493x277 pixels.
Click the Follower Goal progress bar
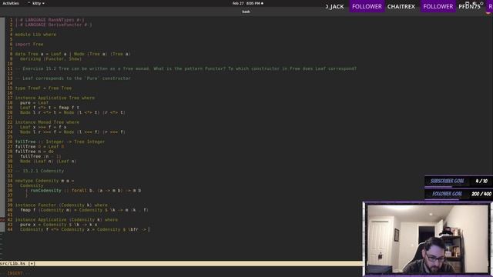(458, 194)
